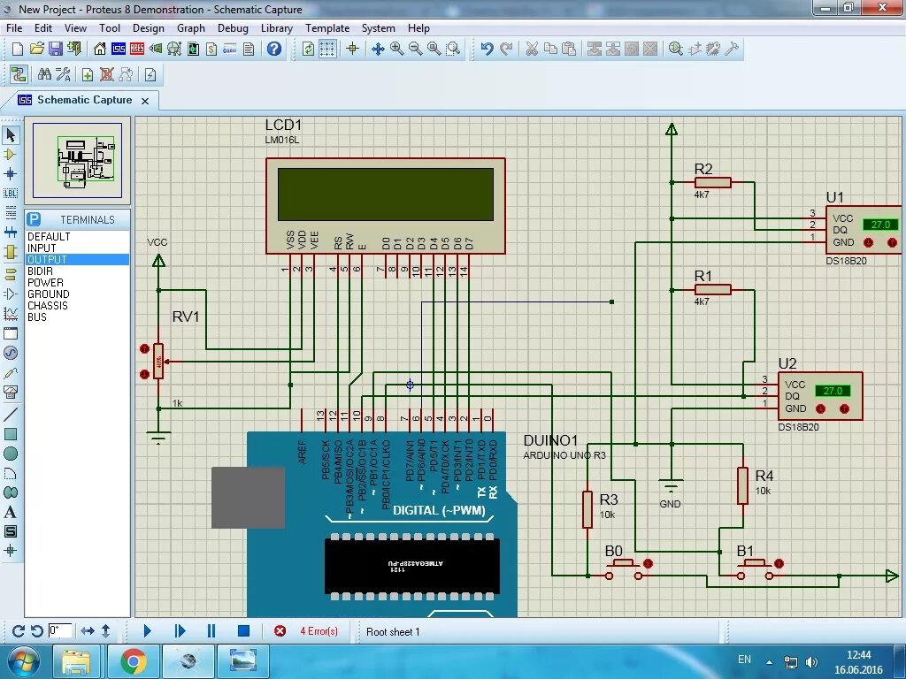Choose Generator mode sine icon
Viewport: 906px width, 679px height.
pyautogui.click(x=11, y=353)
